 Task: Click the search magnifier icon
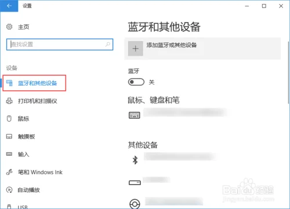pos(108,45)
